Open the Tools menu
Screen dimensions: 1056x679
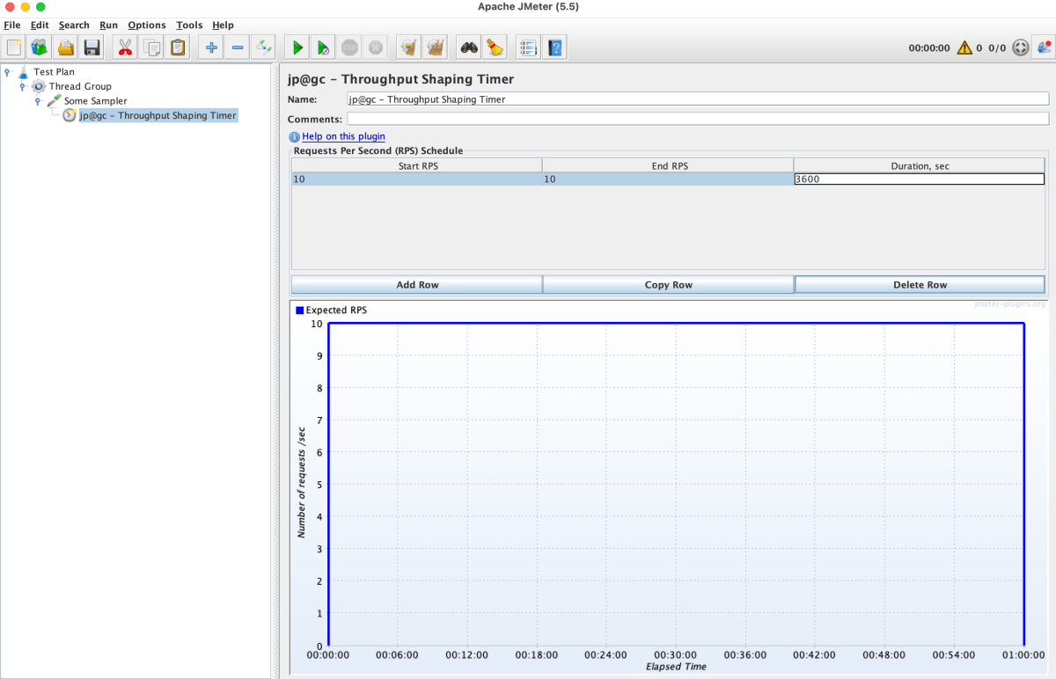[x=189, y=26]
